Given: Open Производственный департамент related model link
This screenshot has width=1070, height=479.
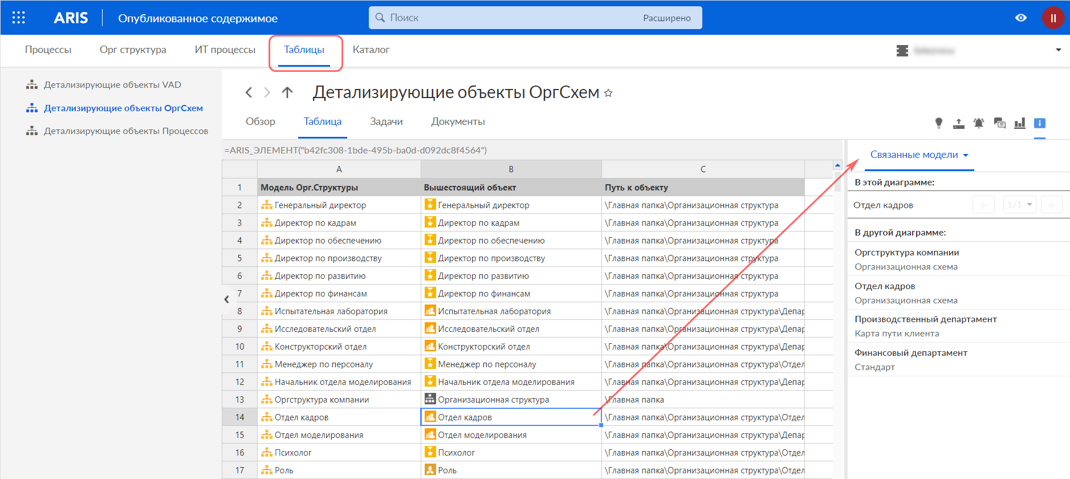Looking at the screenshot, I should [x=925, y=319].
